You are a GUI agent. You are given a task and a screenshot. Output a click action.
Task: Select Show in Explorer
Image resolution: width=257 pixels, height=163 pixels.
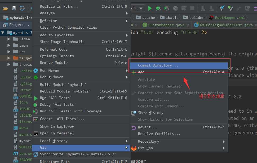pos(81,127)
